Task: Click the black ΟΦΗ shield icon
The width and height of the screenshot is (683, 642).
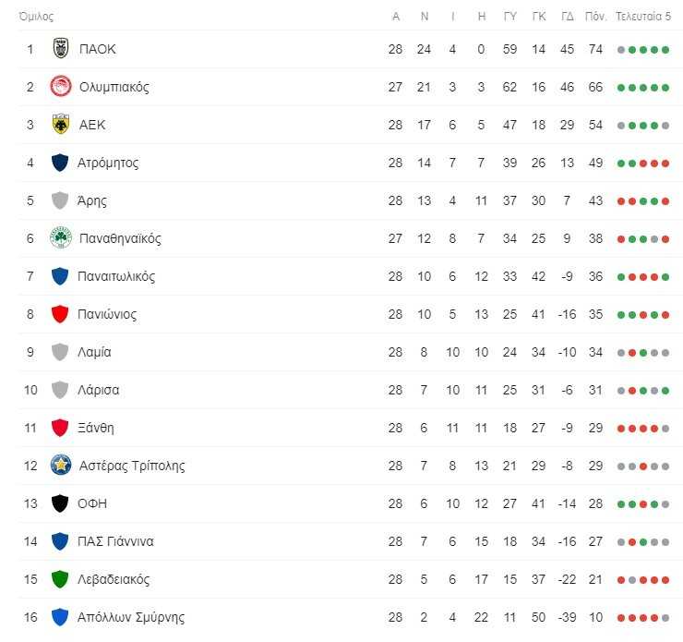Action: pyautogui.click(x=60, y=503)
